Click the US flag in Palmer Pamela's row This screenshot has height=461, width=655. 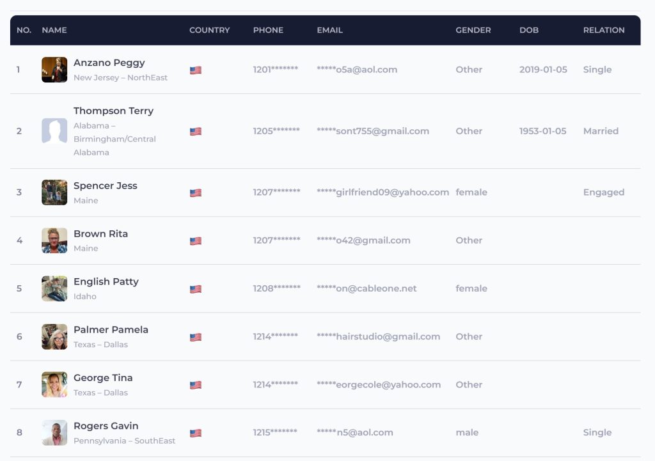click(196, 337)
